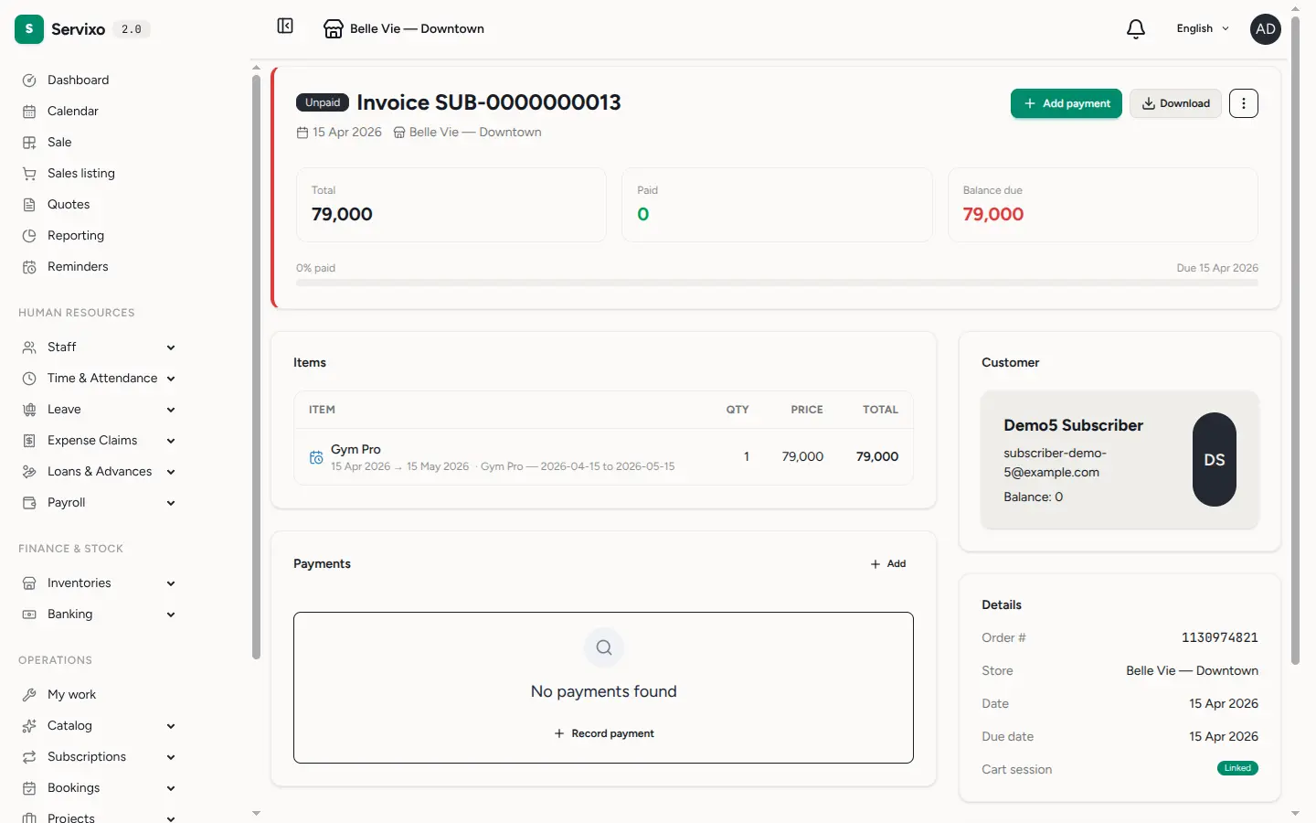This screenshot has height=823, width=1316.
Task: Expand the Loans & Advances chevron
Action: (171, 472)
